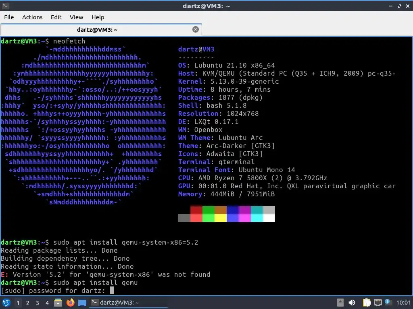Click the 'Memory: 444MiB / 7951MiB' line
The image size is (413, 309).
(x=227, y=194)
